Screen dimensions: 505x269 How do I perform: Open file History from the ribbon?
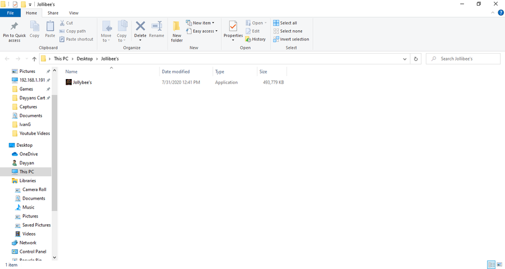(255, 39)
